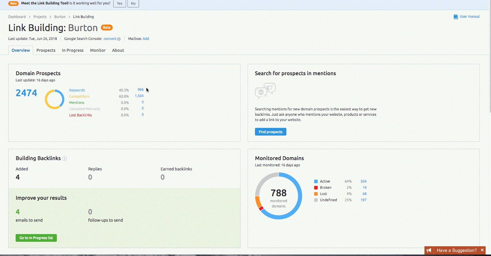Click the blue Active legend swatch
Screen dimensions: 491x256
pyautogui.click(x=316, y=181)
